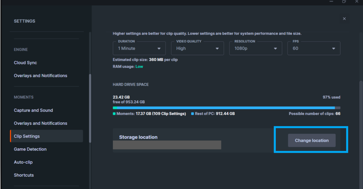Click the sidebar vertical scrollbar
This screenshot has height=189, width=363.
[x=90, y=108]
